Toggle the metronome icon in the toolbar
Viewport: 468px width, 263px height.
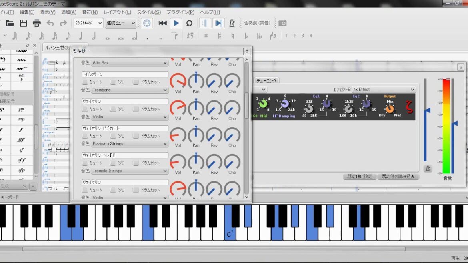point(232,23)
